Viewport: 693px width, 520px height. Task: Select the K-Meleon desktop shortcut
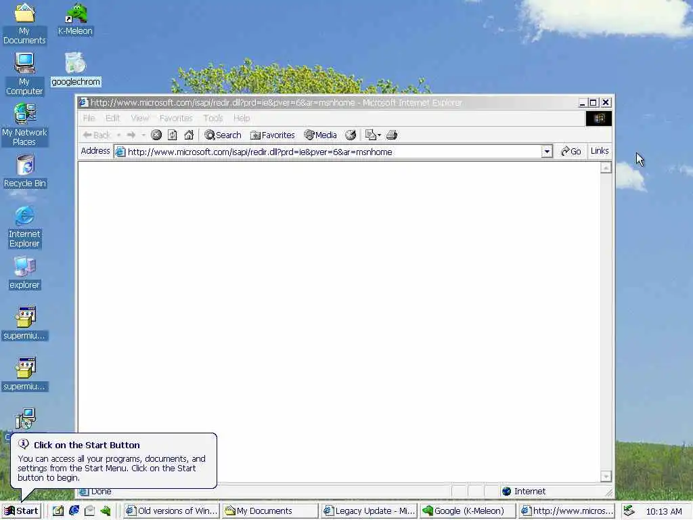pyautogui.click(x=75, y=19)
